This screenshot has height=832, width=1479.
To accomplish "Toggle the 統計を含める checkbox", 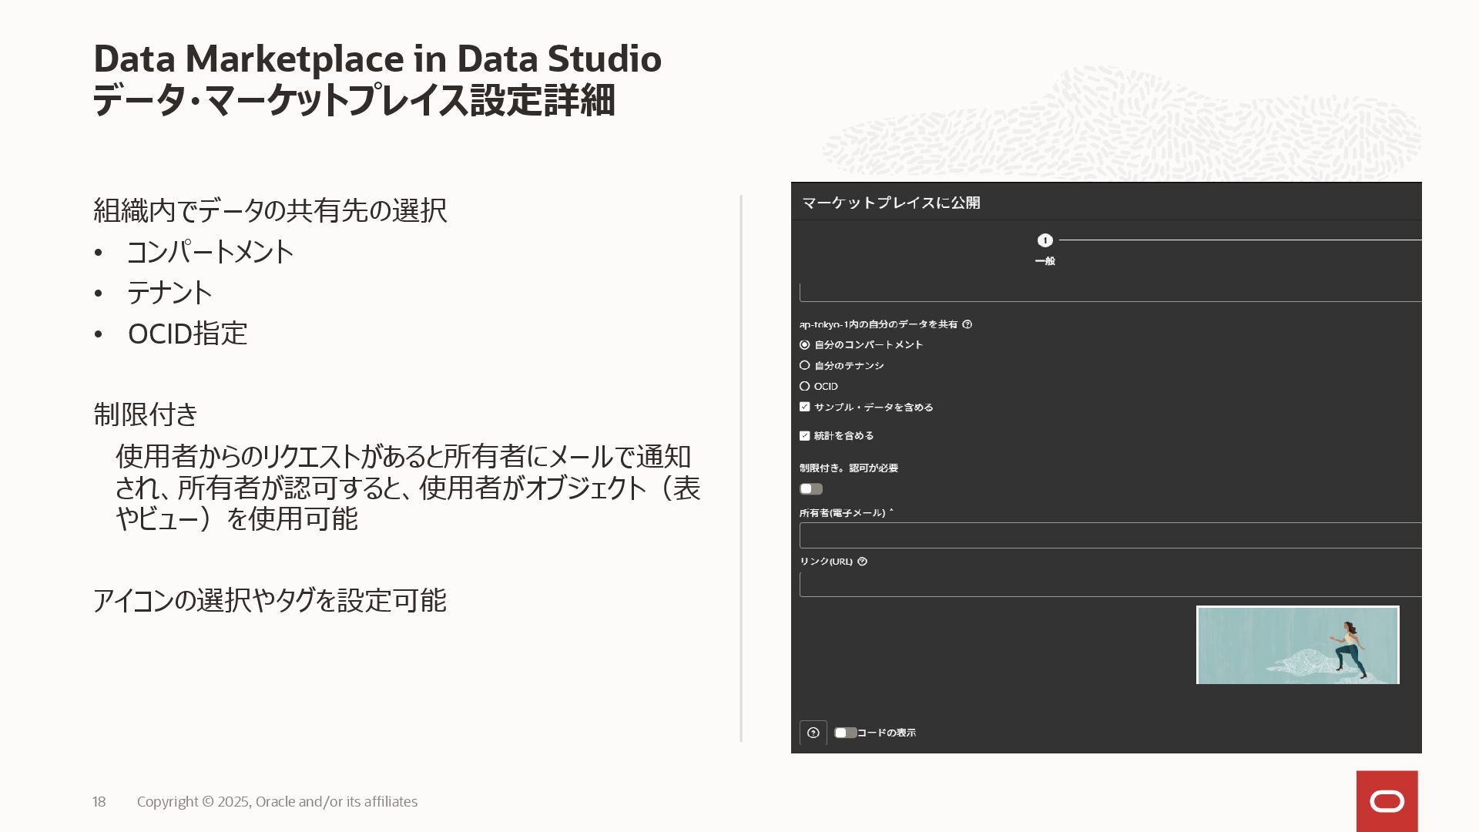I will click(x=805, y=436).
